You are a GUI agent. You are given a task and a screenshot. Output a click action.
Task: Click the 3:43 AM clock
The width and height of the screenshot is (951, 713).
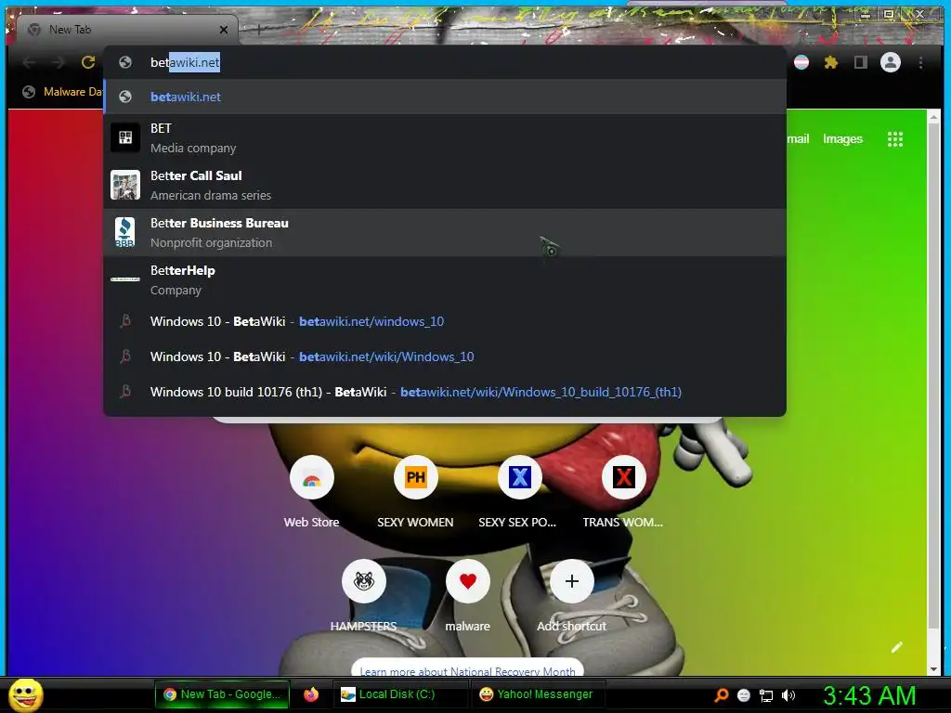(869, 694)
